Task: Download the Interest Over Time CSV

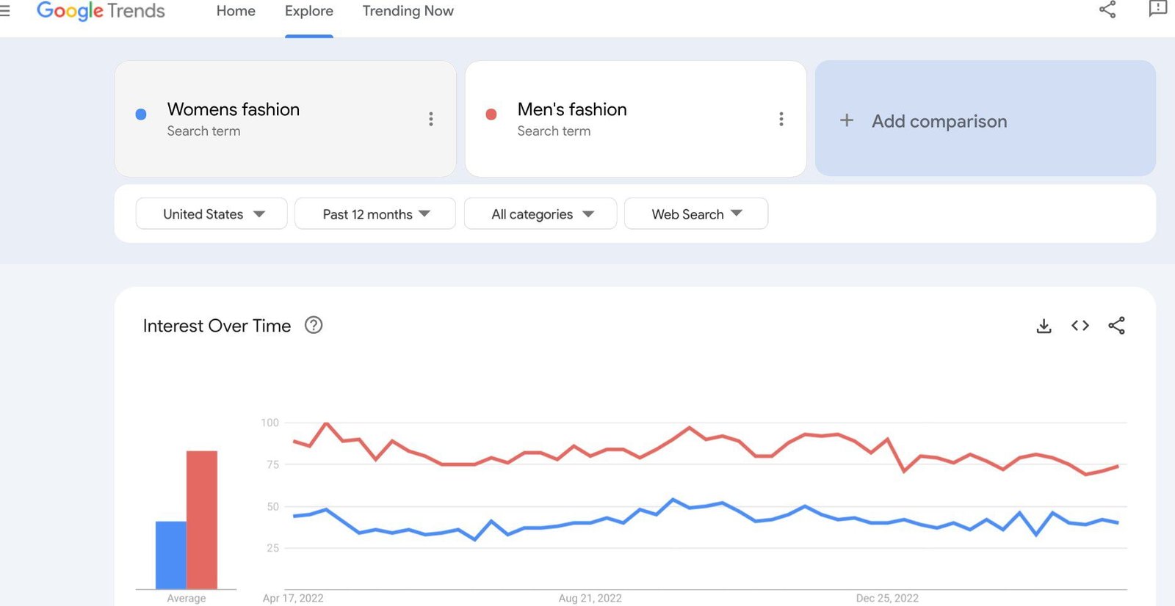Action: point(1044,326)
